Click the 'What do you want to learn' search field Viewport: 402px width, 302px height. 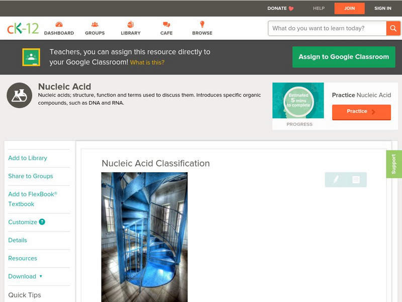coord(327,28)
